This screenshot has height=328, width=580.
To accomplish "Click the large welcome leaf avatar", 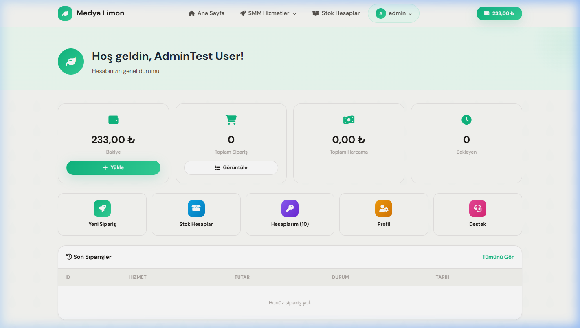I will click(x=71, y=62).
